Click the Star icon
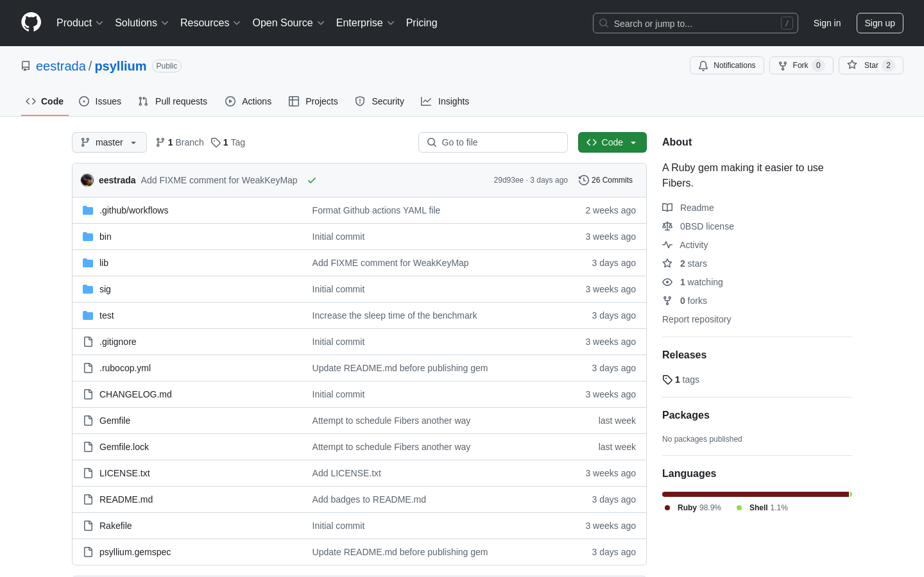The height and width of the screenshot is (577, 924). (x=852, y=65)
